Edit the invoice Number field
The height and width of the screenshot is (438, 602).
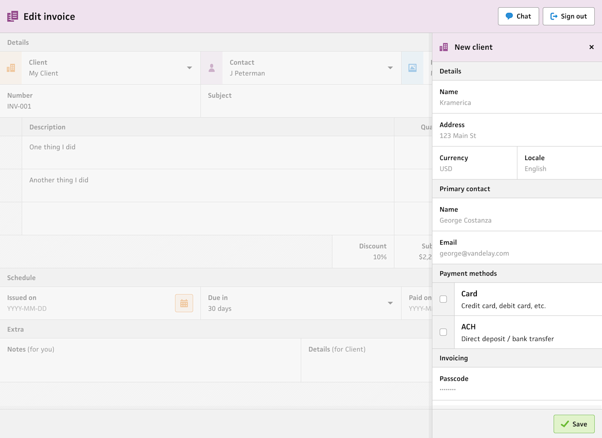[100, 101]
